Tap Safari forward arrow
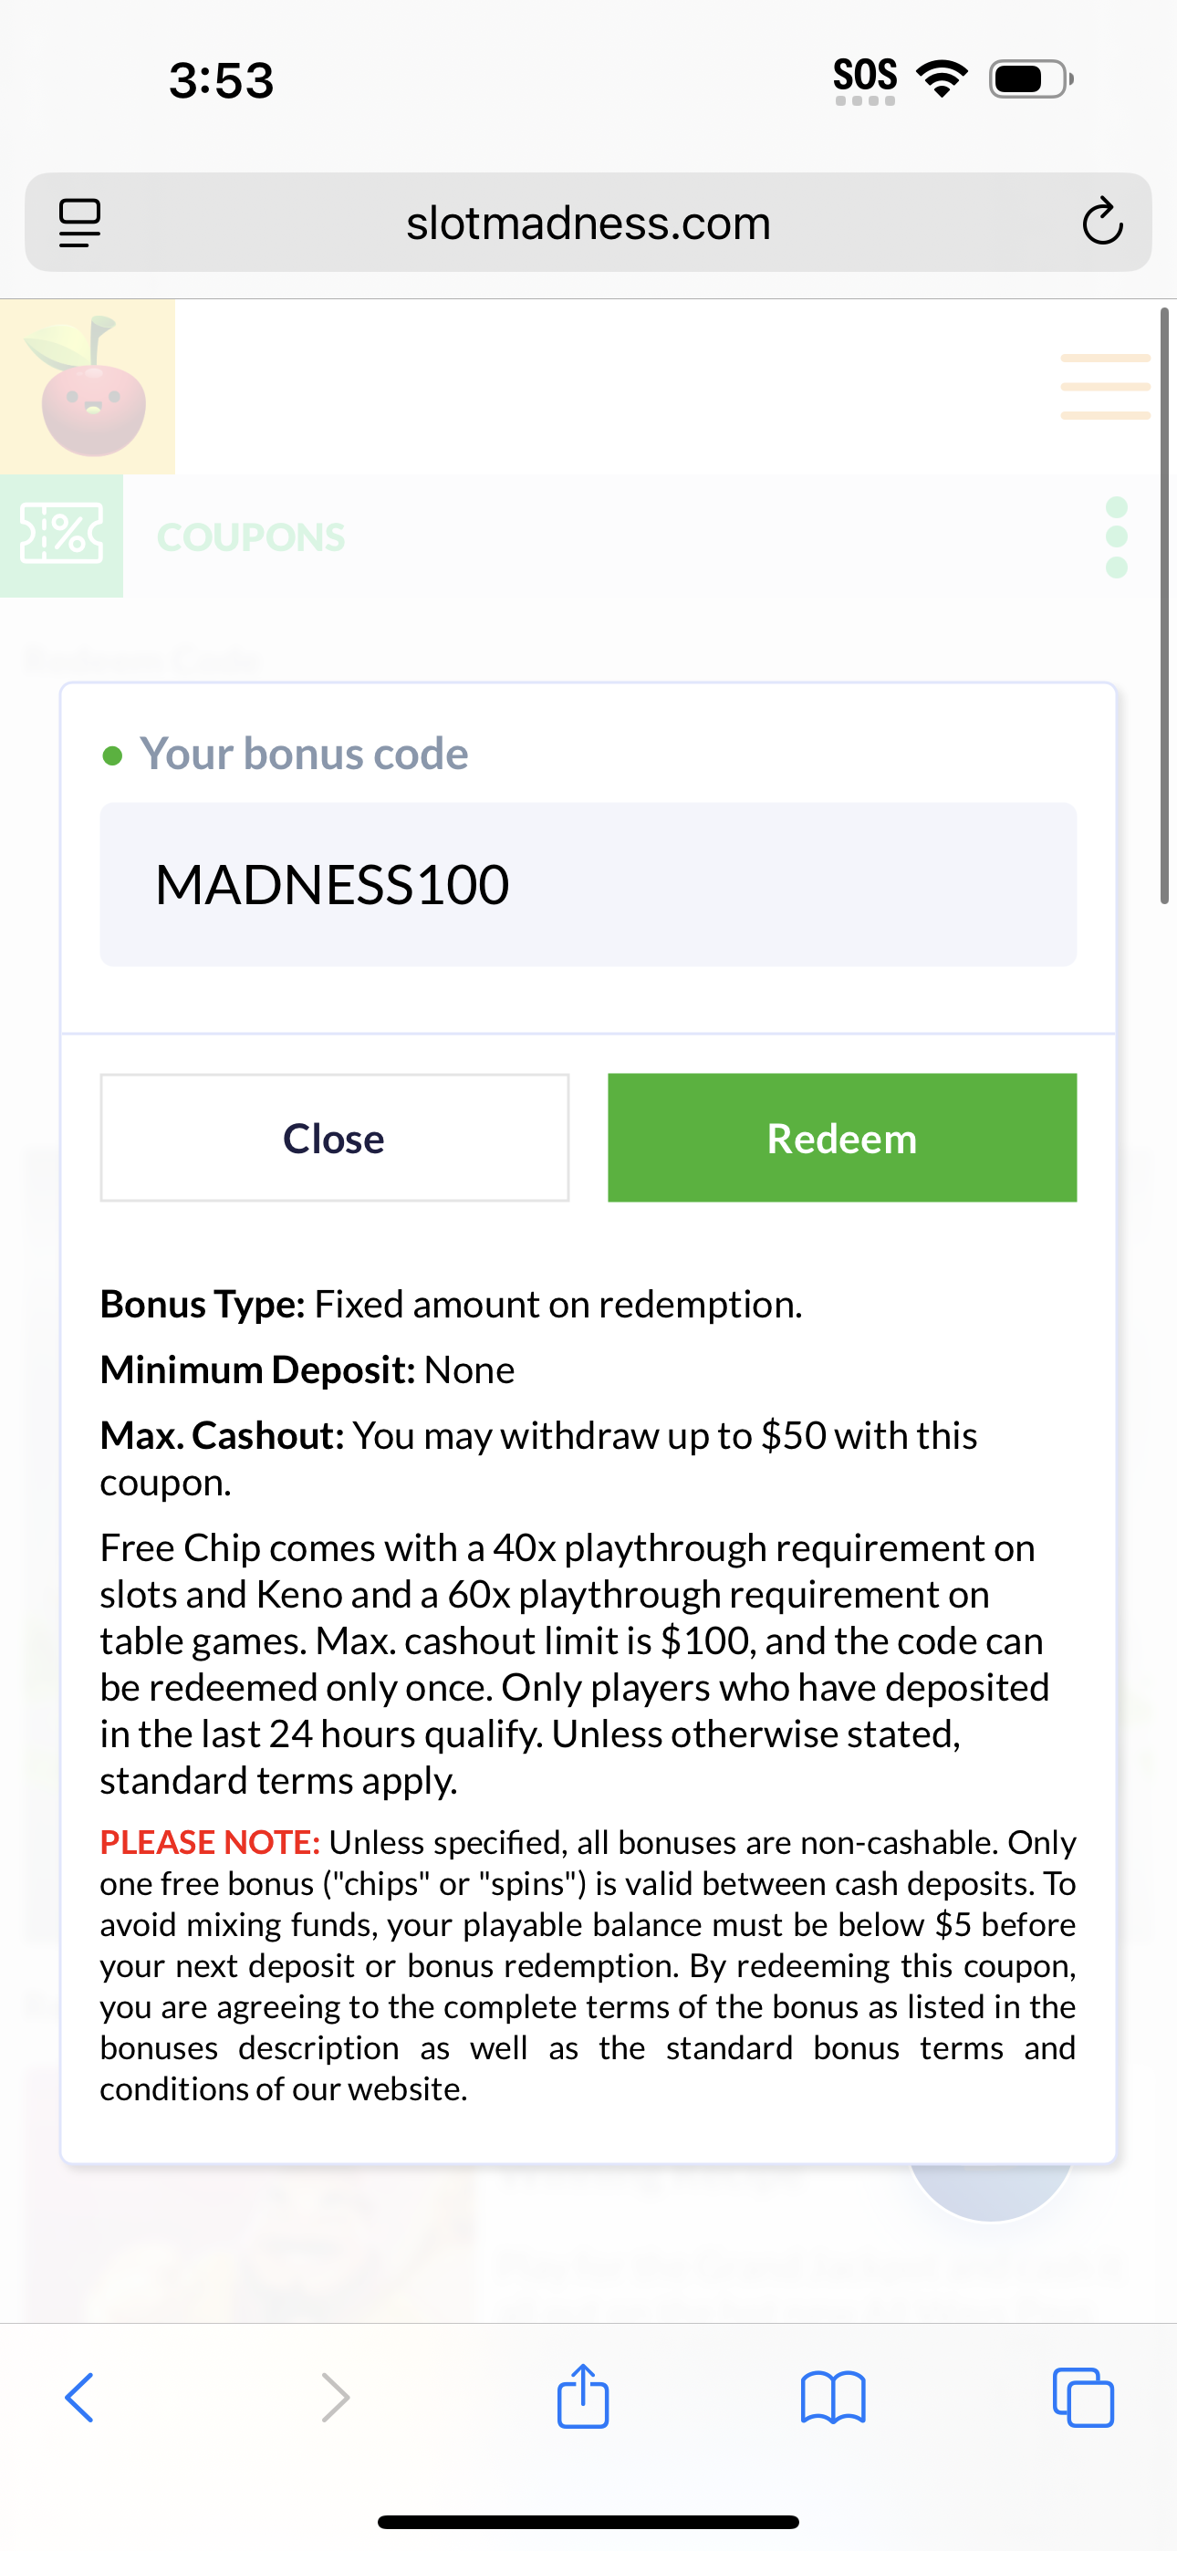Viewport: 1177px width, 2551px height. (336, 2398)
